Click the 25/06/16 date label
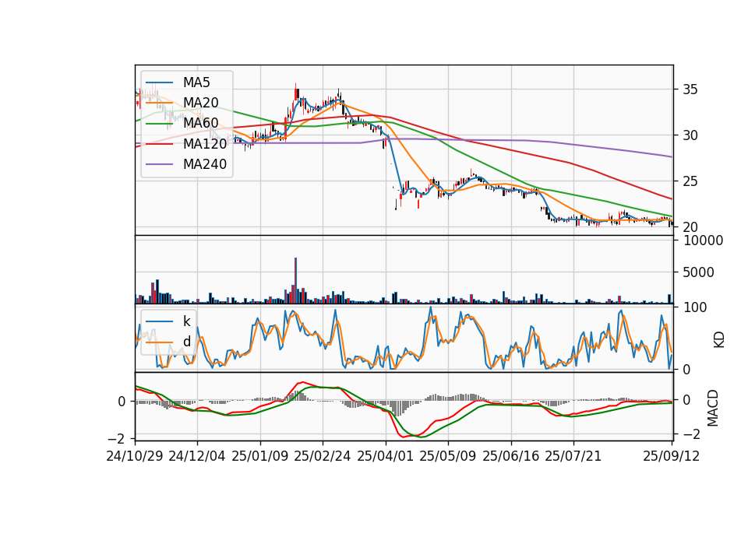 point(511,456)
